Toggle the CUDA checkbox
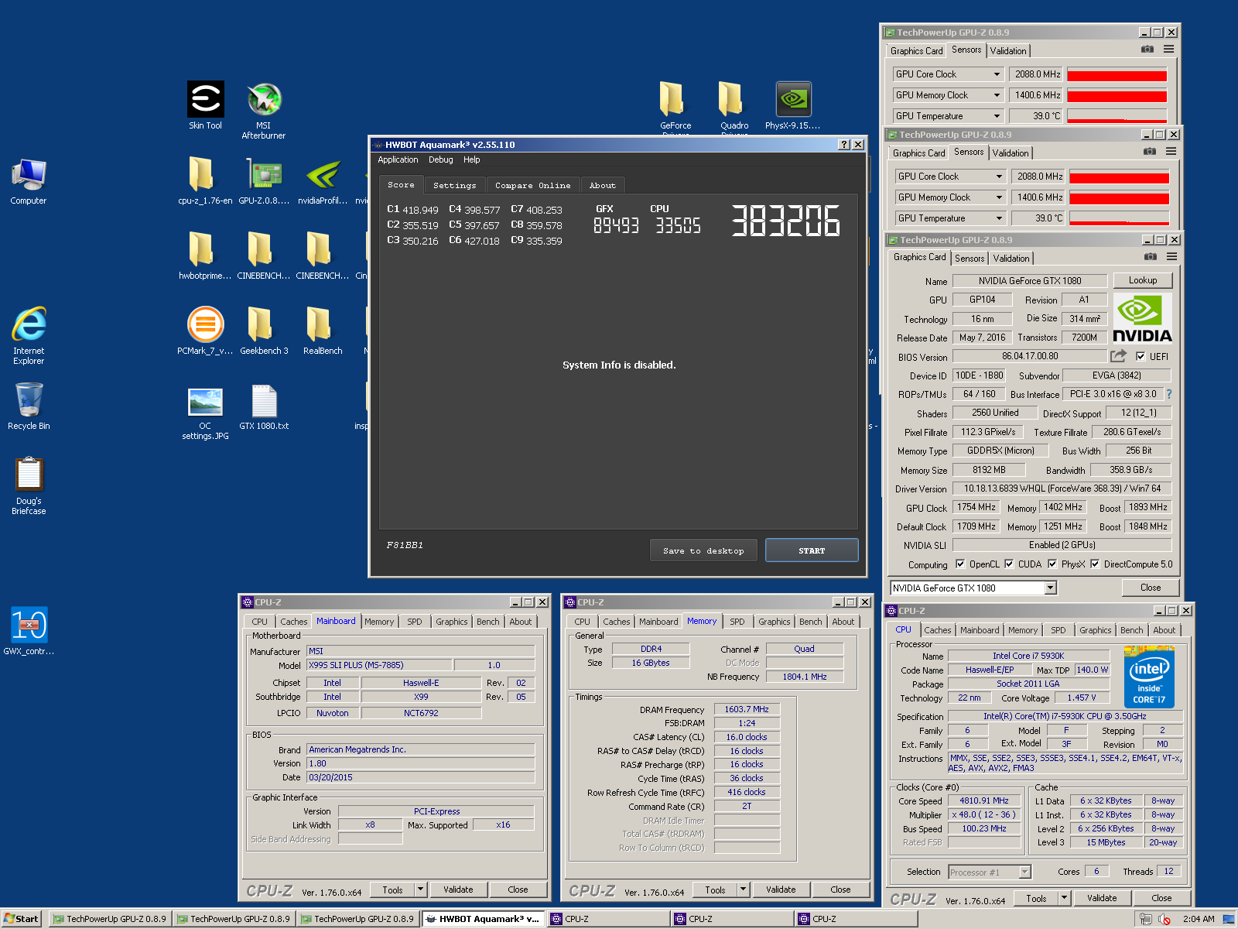 (1009, 564)
